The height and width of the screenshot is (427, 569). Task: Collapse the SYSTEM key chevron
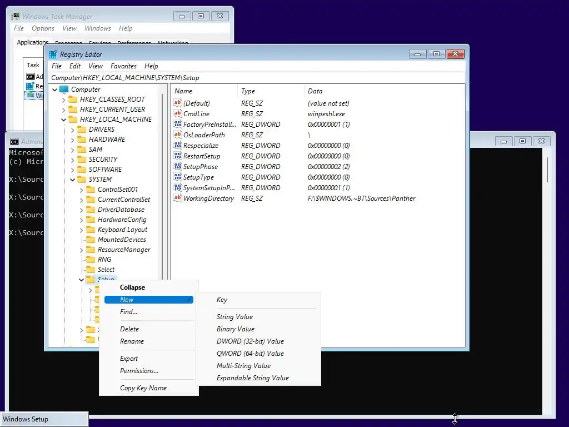73,180
